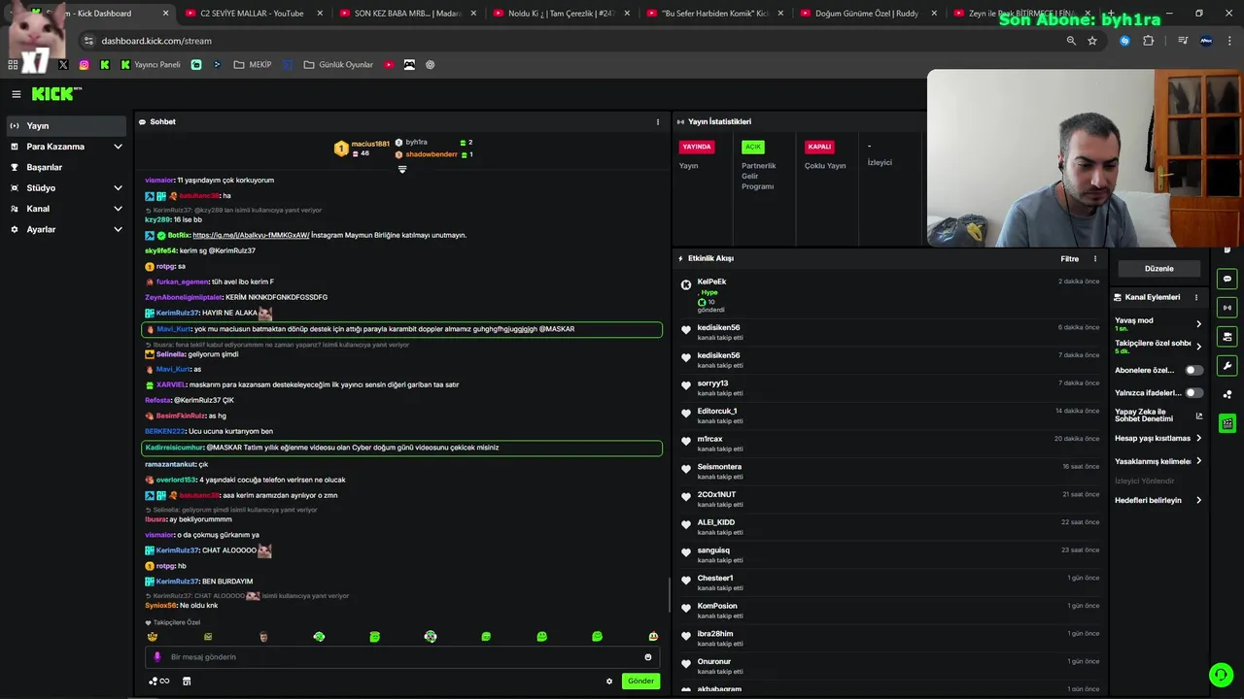1244x699 pixels.
Task: Click the points infinity icon below the message box
Action: click(159, 682)
